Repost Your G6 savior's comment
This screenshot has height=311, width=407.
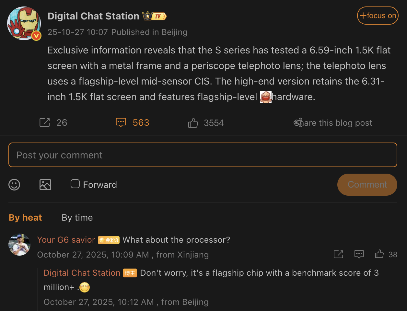tap(338, 254)
